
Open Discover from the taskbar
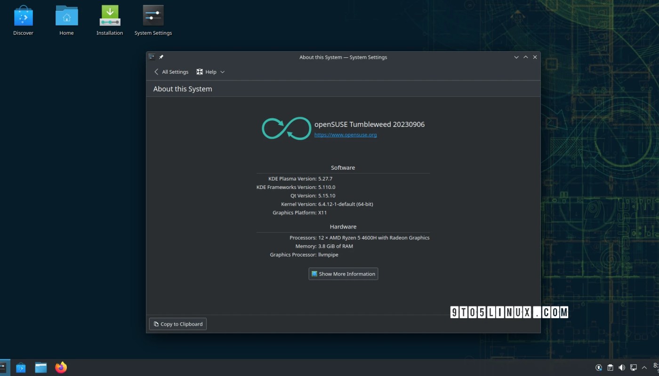tap(21, 368)
